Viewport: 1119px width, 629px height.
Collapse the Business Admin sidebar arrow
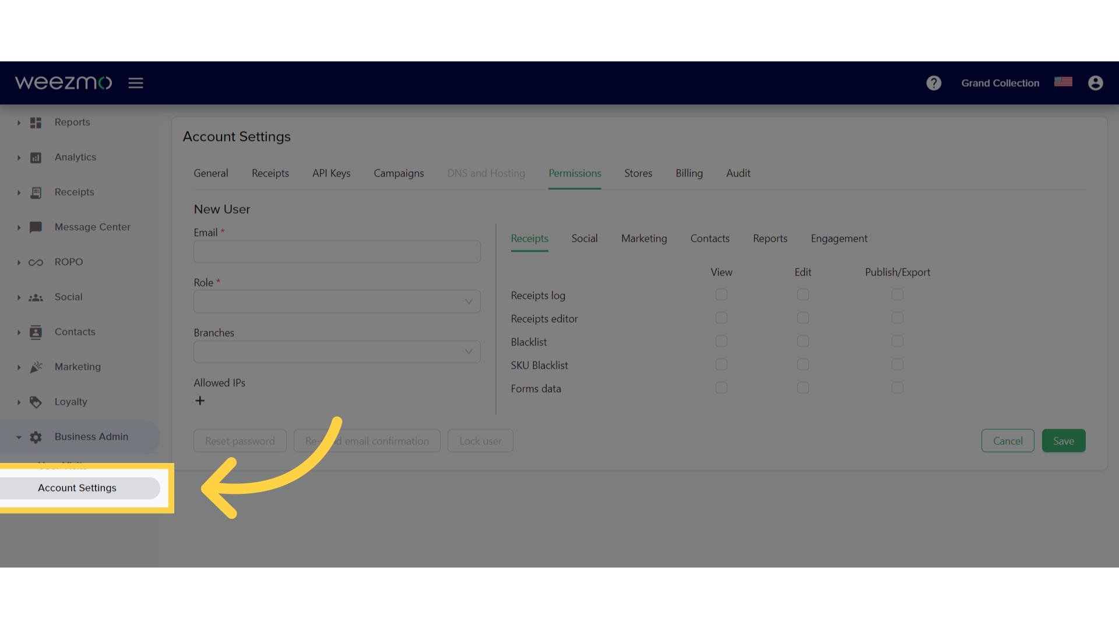click(x=19, y=437)
